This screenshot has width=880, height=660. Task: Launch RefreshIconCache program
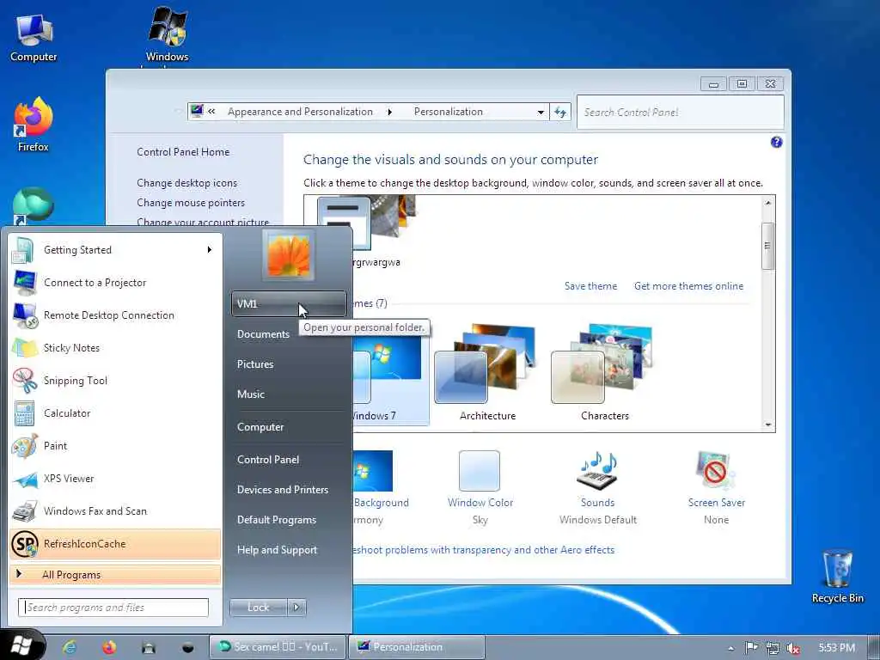point(115,544)
